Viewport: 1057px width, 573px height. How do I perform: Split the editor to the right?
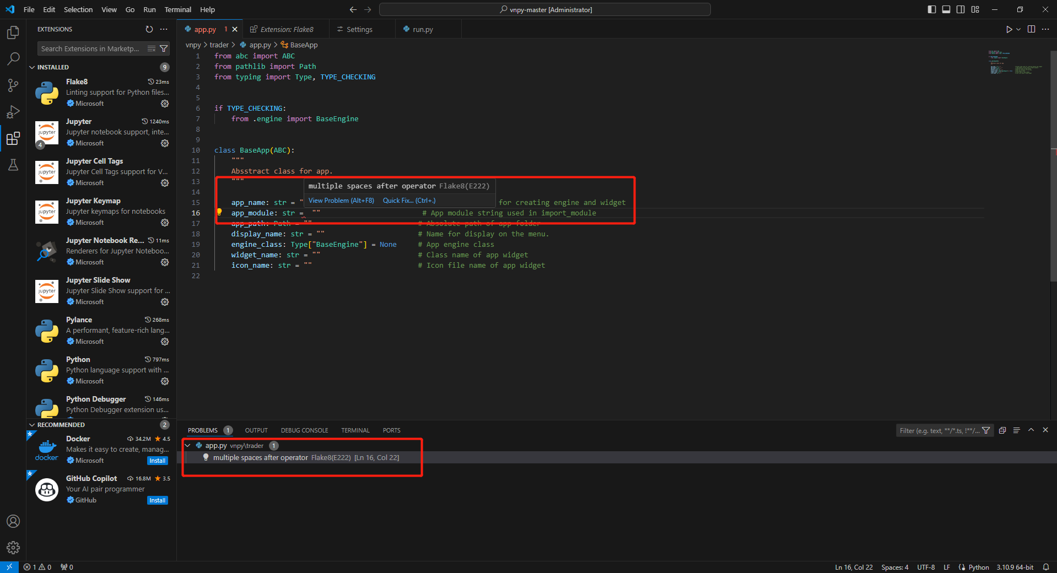(1031, 29)
